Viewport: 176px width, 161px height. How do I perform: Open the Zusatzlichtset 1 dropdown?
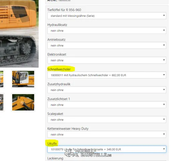click(x=106, y=105)
